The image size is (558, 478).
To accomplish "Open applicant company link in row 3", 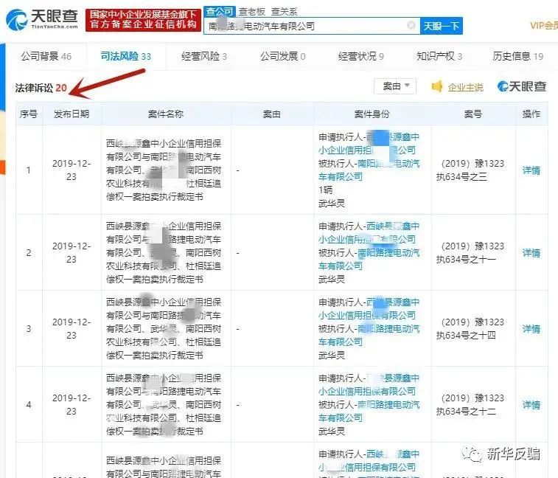I will coord(369,309).
